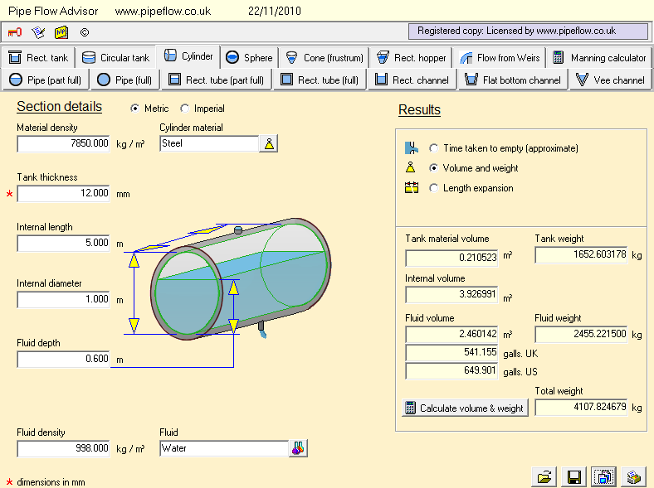Open the Manning calculator tab
The image size is (654, 488).
pos(599,58)
